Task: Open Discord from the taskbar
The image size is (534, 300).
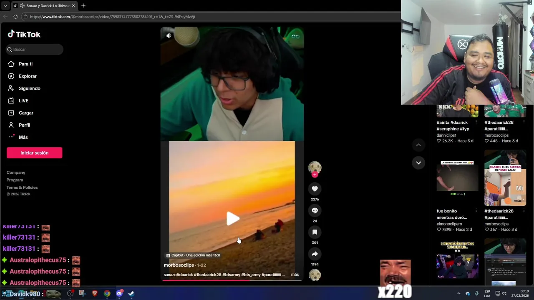Action: [x=119, y=293]
